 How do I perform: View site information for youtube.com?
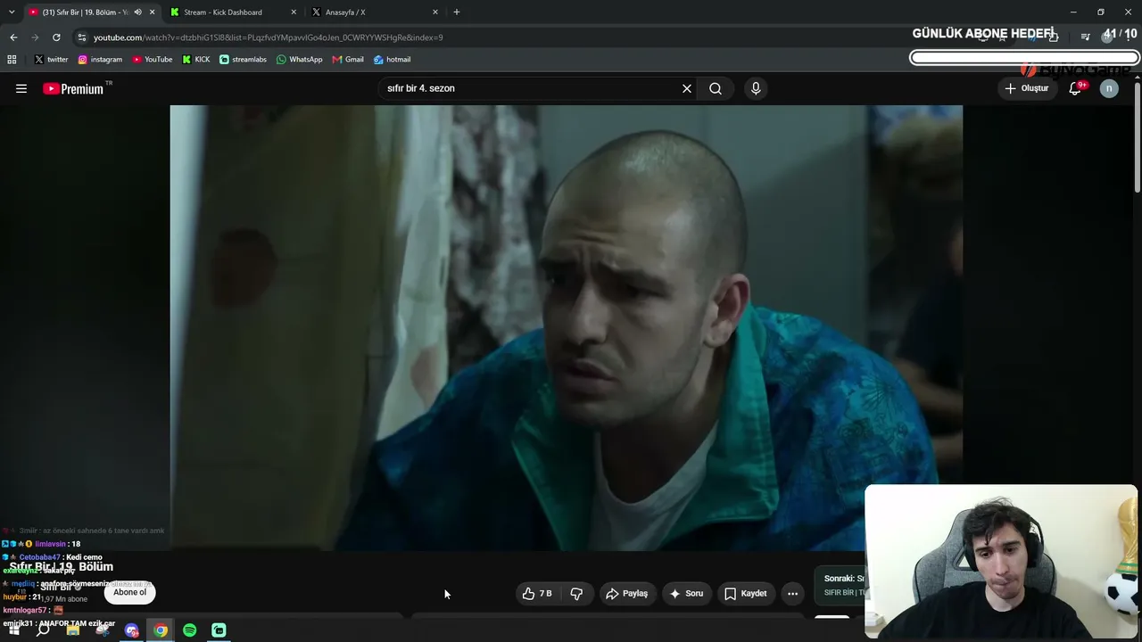(82, 37)
